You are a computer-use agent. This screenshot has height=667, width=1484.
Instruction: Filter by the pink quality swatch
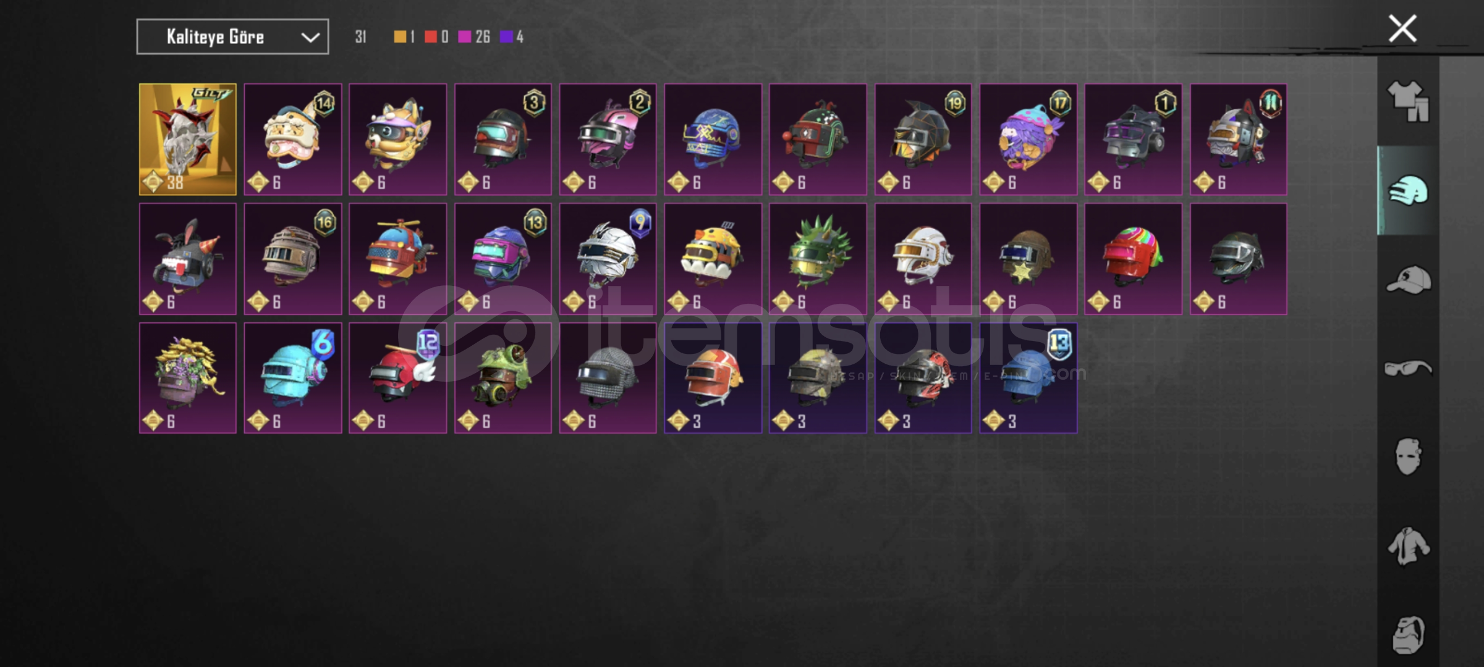click(464, 37)
